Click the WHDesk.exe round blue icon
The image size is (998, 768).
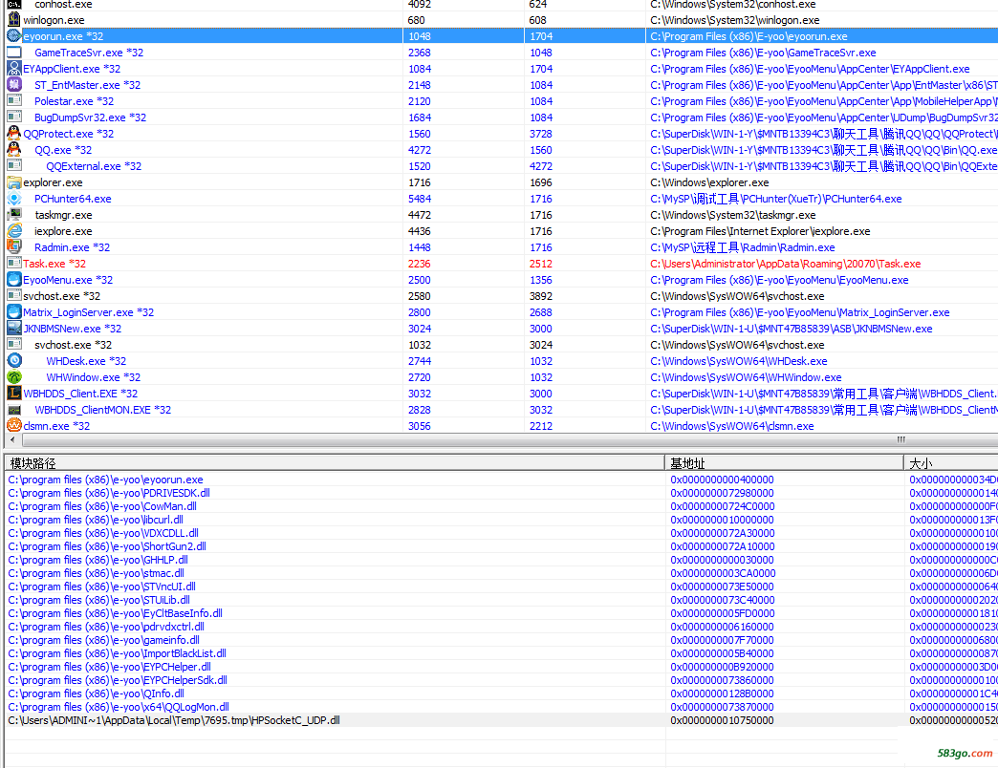(14, 361)
